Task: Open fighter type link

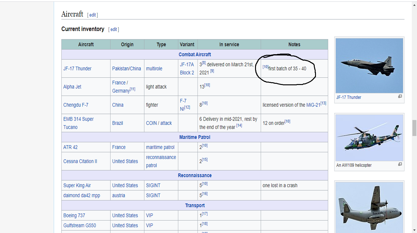Action: (x=152, y=105)
